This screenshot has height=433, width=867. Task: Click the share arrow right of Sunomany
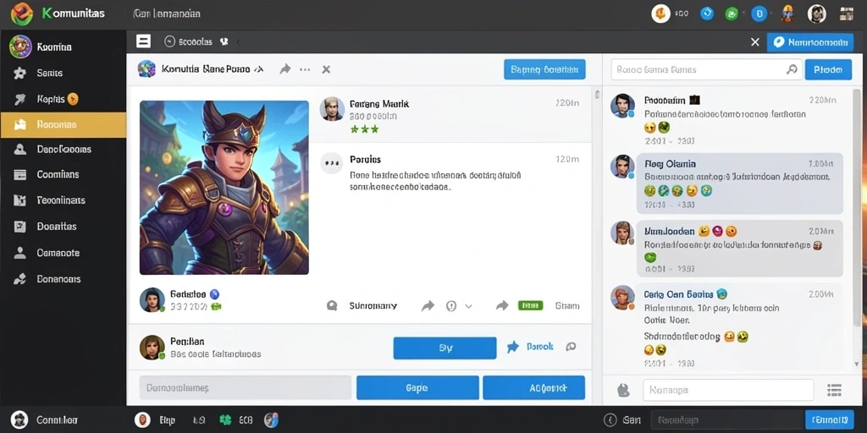[x=428, y=305]
